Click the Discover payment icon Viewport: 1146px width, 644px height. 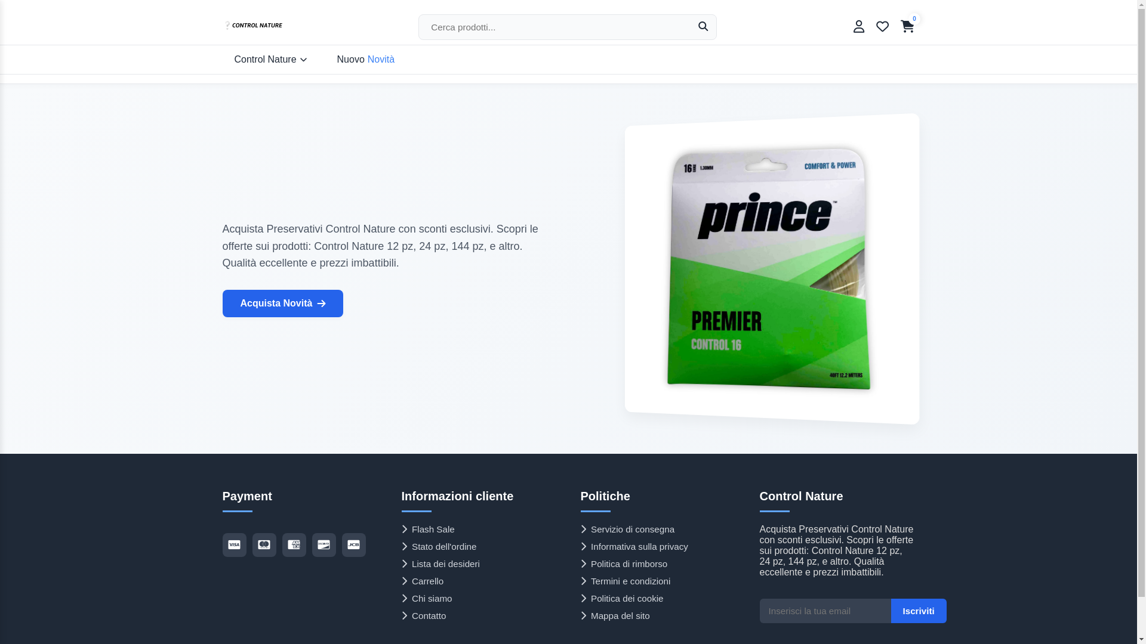[x=324, y=545]
